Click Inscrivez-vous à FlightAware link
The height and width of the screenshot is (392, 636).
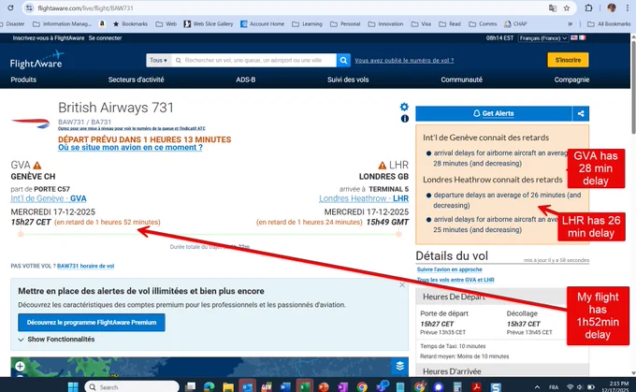pos(49,37)
